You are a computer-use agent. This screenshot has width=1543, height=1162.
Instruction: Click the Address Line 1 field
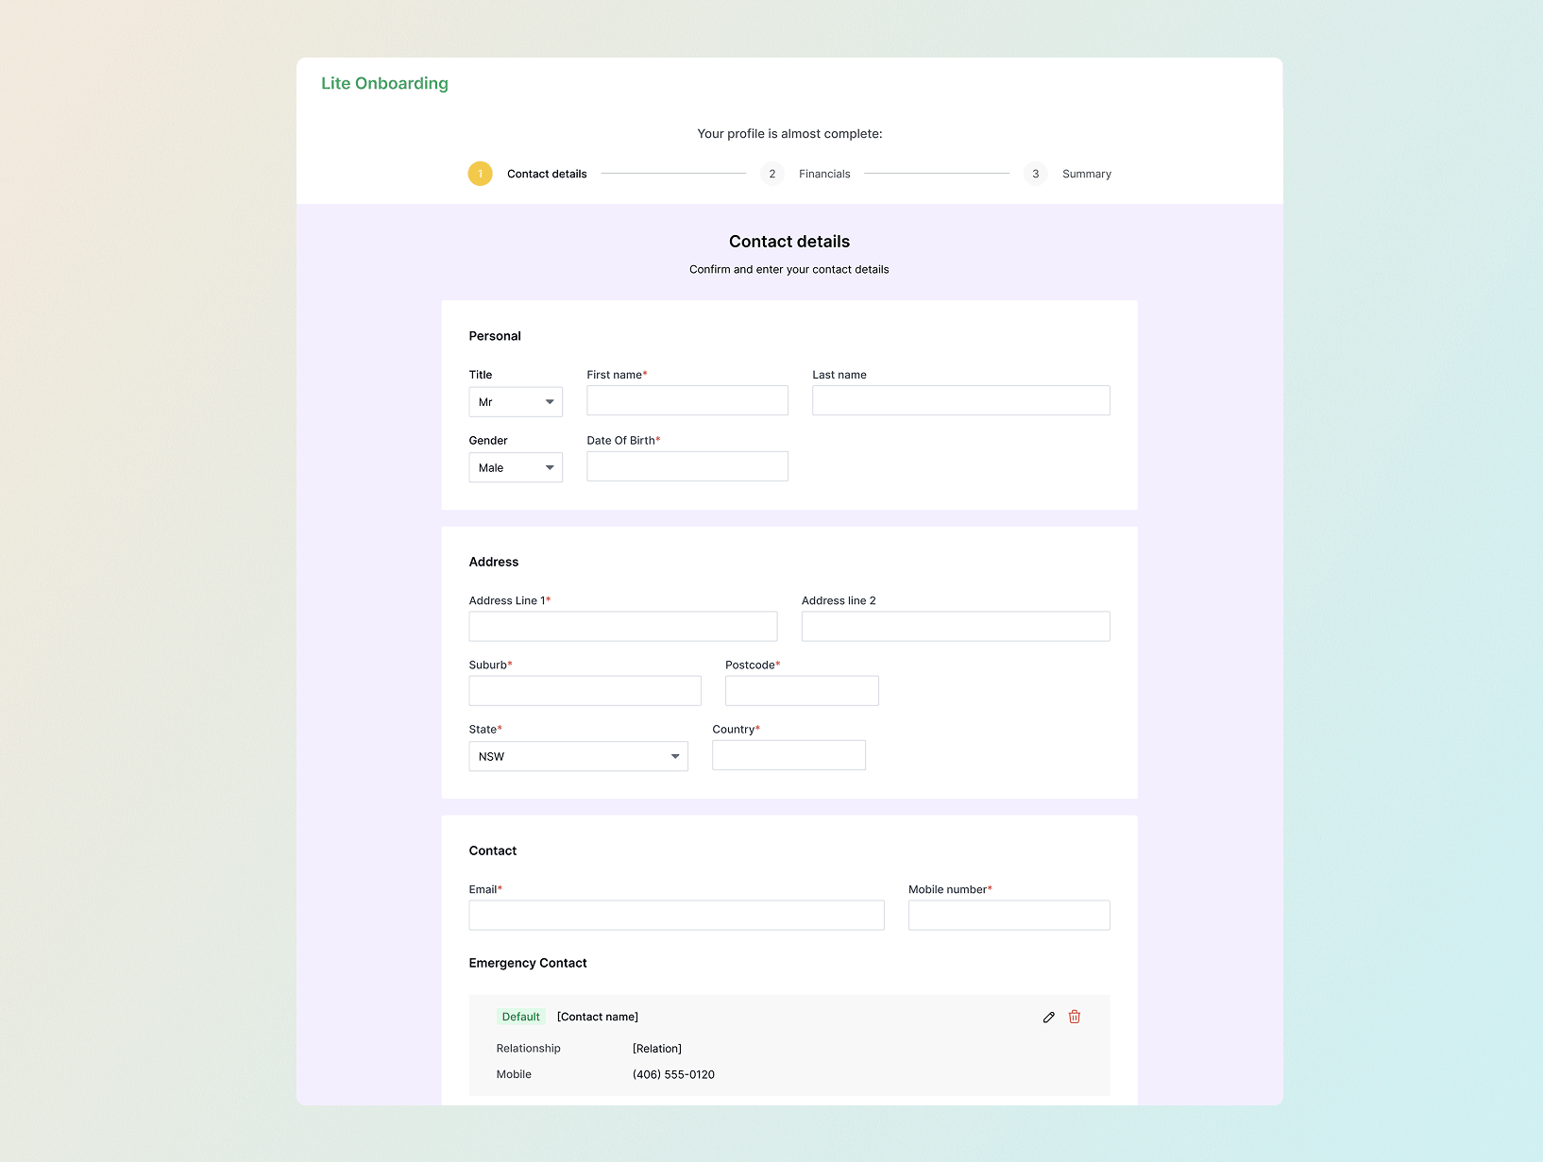(x=622, y=626)
